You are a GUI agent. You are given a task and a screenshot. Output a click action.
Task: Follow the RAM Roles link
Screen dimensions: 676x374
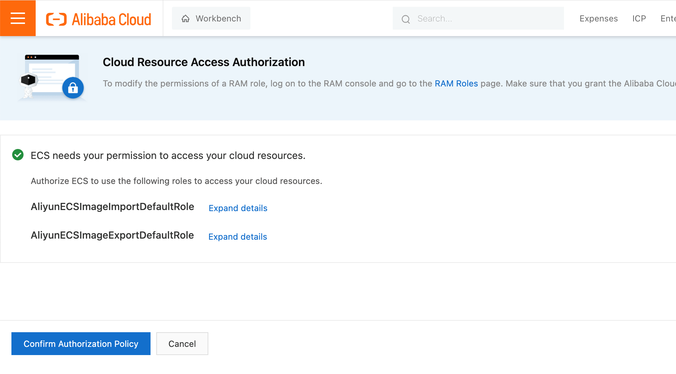pyautogui.click(x=456, y=84)
